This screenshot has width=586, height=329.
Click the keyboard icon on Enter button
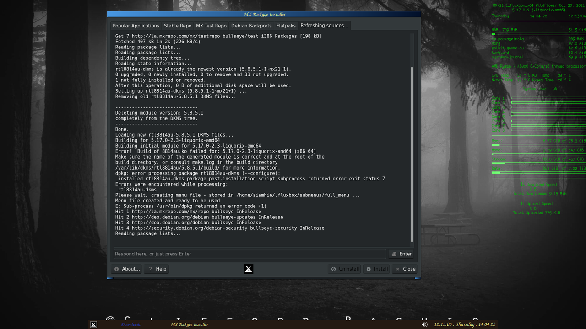click(394, 254)
